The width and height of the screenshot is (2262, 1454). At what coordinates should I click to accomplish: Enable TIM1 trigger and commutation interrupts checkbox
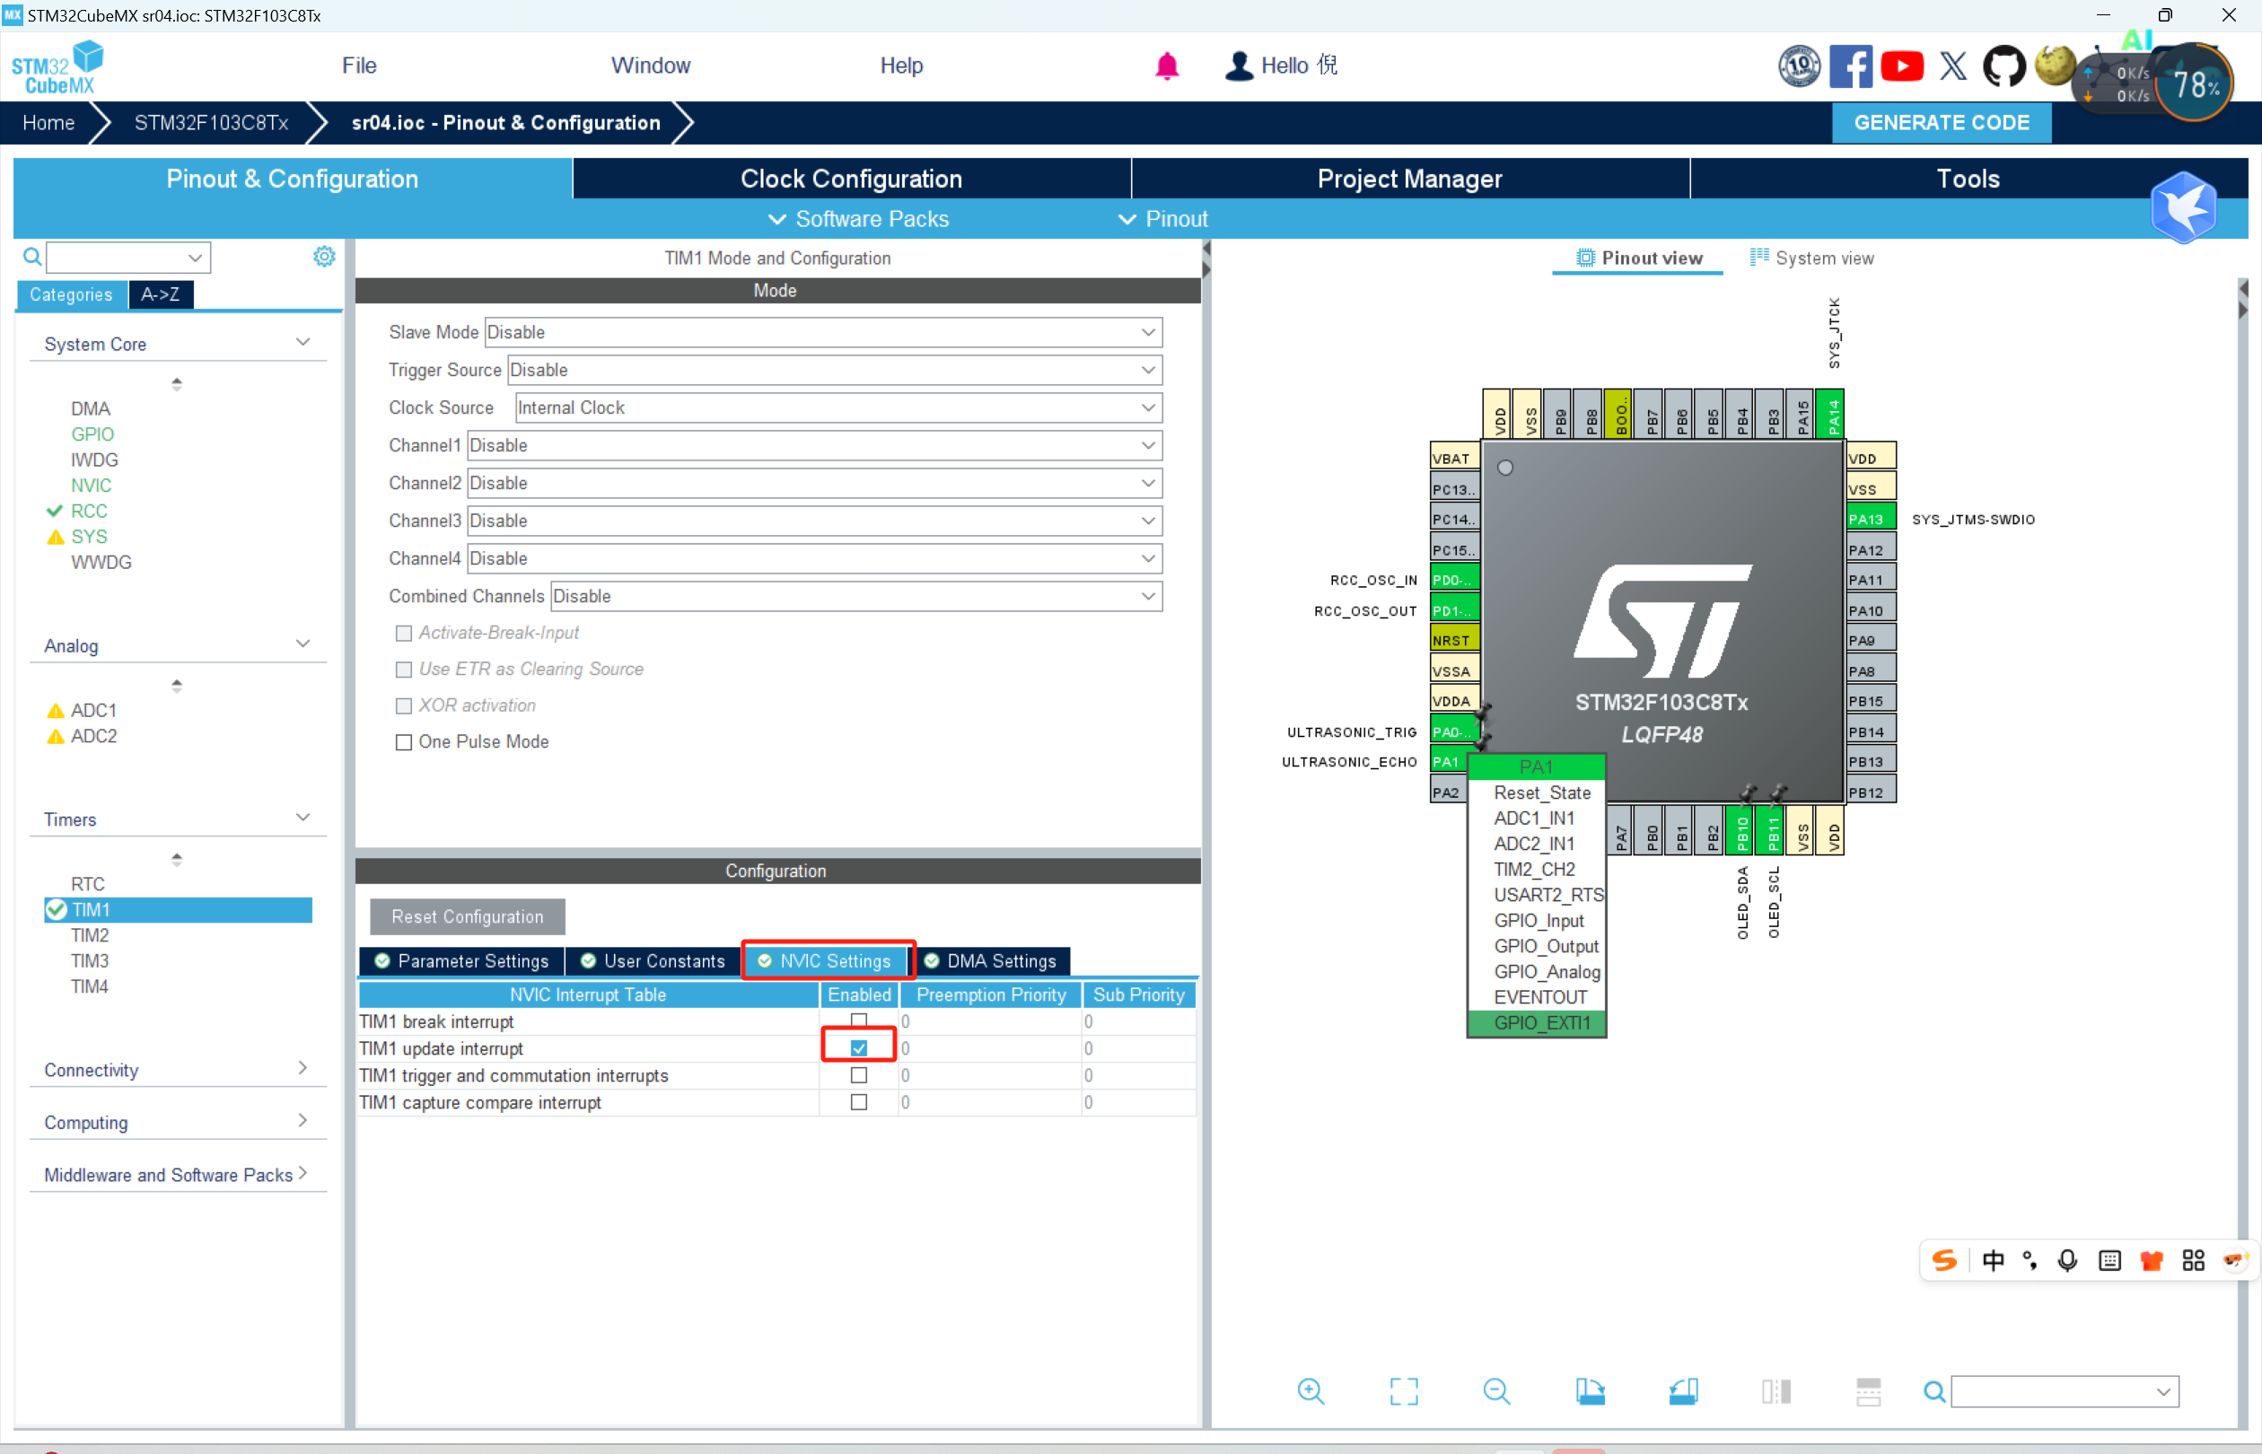coord(859,1074)
